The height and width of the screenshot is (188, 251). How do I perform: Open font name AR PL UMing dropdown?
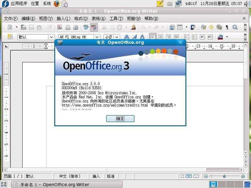pos(97,37)
